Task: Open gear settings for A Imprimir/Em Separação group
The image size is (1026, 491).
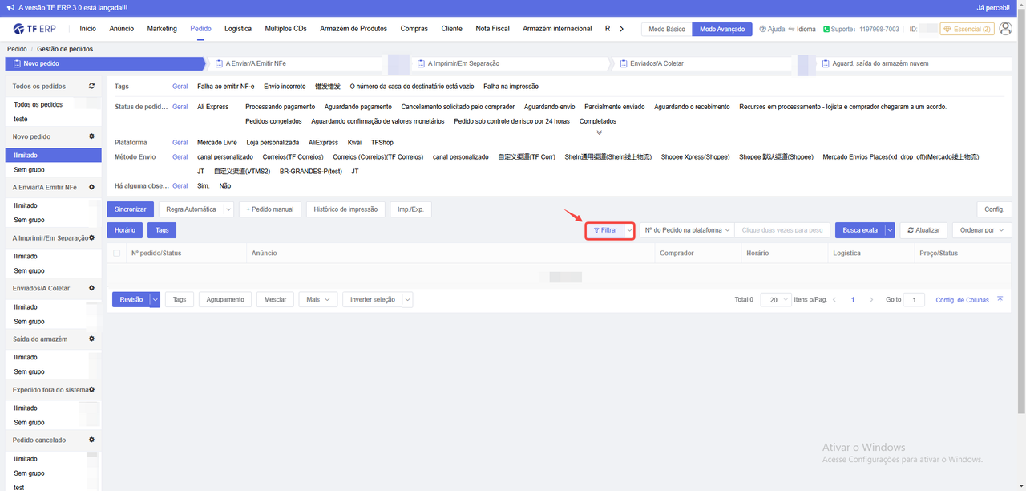Action: [x=91, y=237]
